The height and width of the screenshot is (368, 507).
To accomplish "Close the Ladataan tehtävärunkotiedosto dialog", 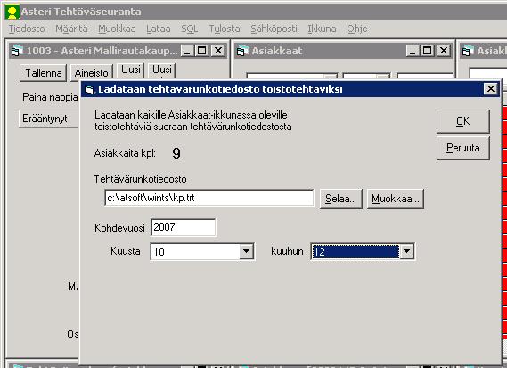I will pos(490,88).
